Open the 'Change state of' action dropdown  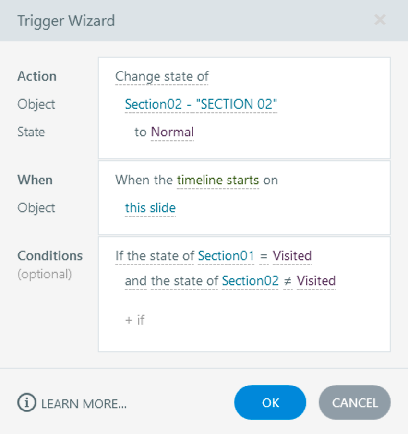tap(162, 77)
